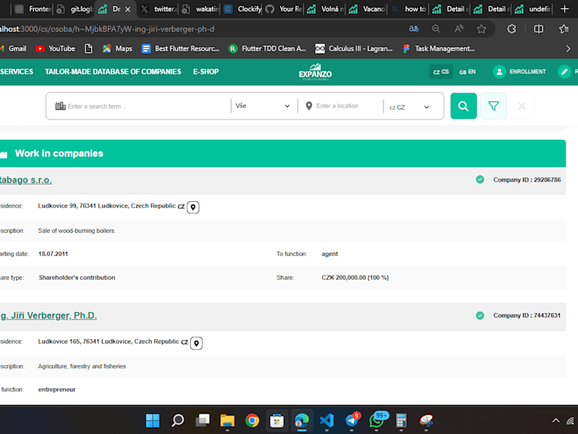Image resolution: width=578 pixels, height=434 pixels.
Task: Open Flutter TDD Clean bookmark
Action: [x=267, y=48]
